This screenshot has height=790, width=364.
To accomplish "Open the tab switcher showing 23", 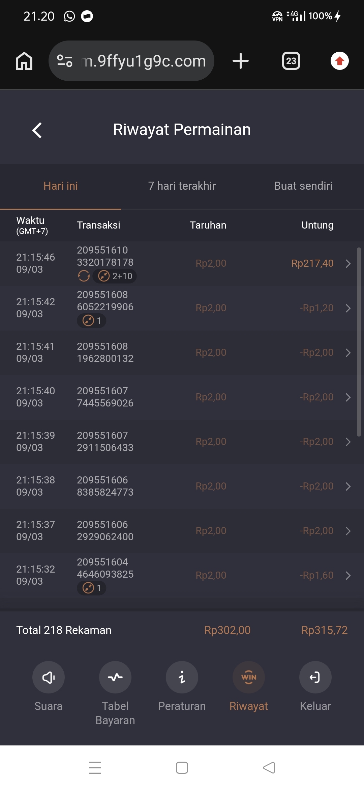I will (291, 61).
